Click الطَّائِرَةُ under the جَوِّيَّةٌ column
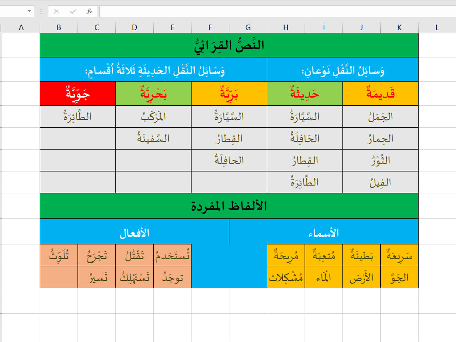The image size is (456, 342). pos(78,117)
